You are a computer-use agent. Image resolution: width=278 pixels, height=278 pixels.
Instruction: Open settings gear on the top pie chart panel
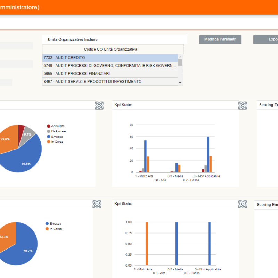(x=99, y=105)
